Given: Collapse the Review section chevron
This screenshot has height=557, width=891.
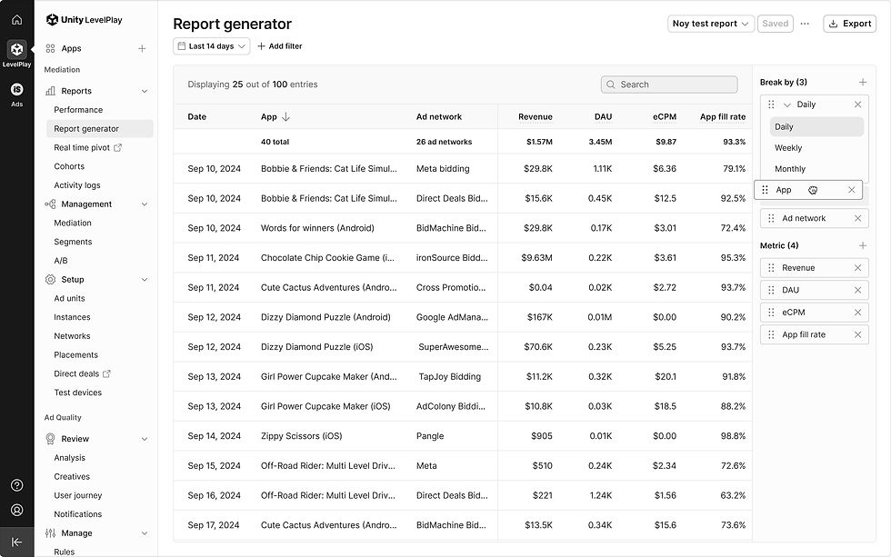Looking at the screenshot, I should (145, 439).
